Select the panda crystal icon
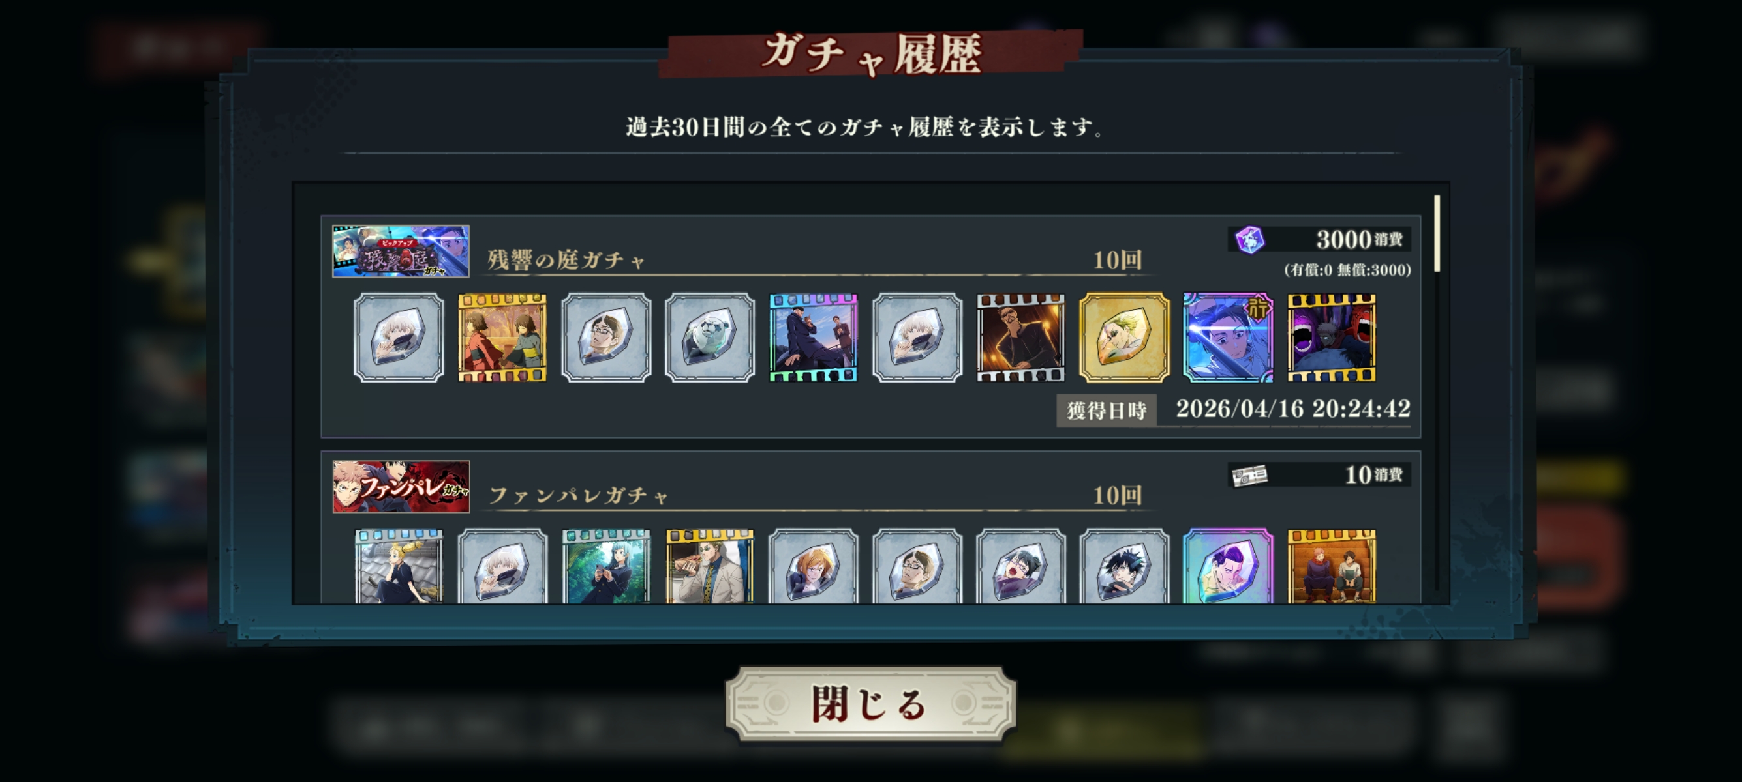1742x782 pixels. point(709,337)
